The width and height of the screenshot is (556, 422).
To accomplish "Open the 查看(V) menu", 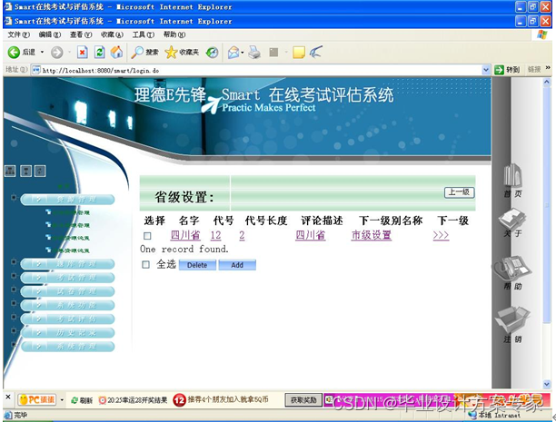I will (x=81, y=34).
